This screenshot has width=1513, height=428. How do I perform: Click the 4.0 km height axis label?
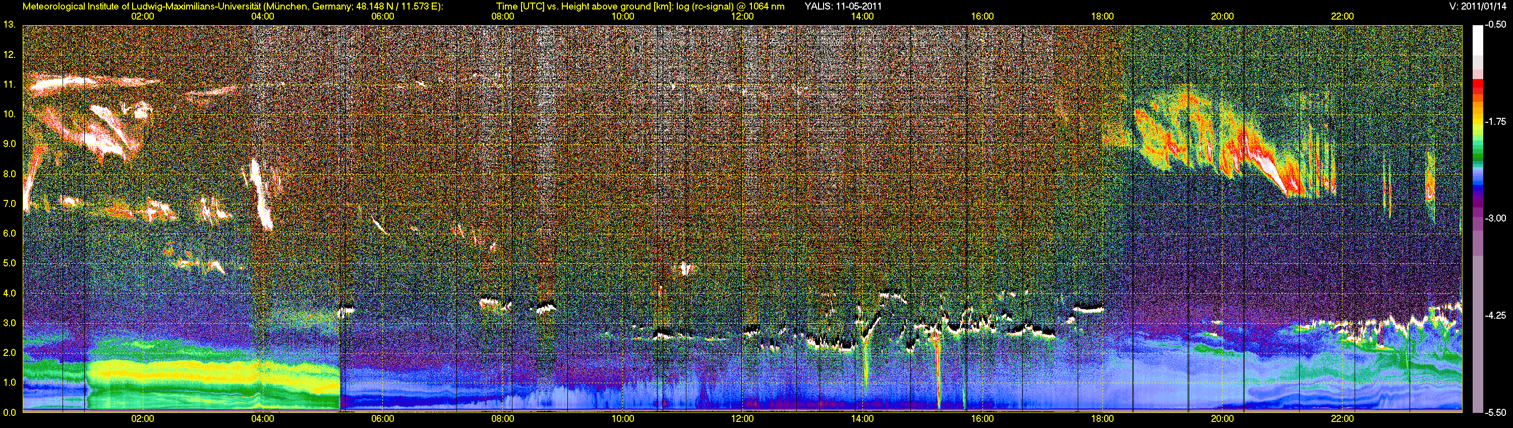(10, 293)
